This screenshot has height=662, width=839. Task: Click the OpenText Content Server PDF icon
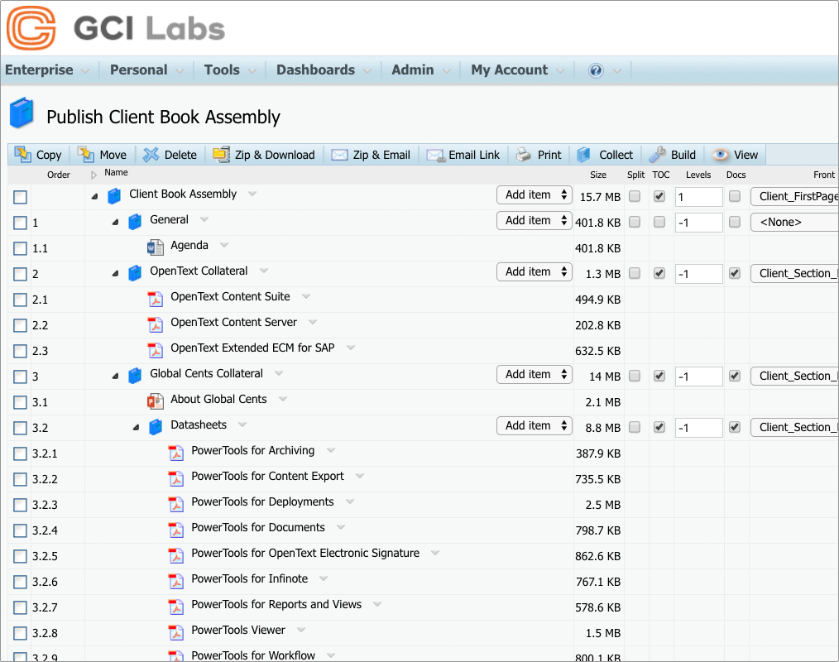click(156, 324)
